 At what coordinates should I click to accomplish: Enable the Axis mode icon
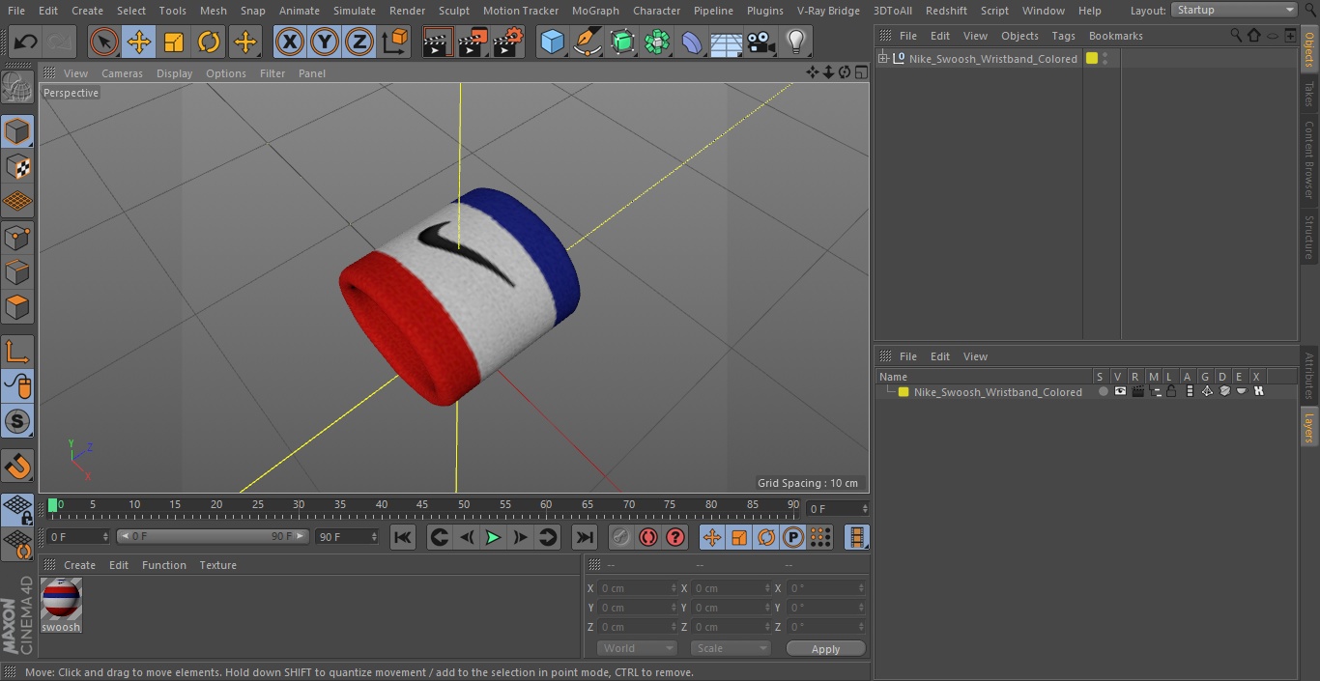pos(17,352)
